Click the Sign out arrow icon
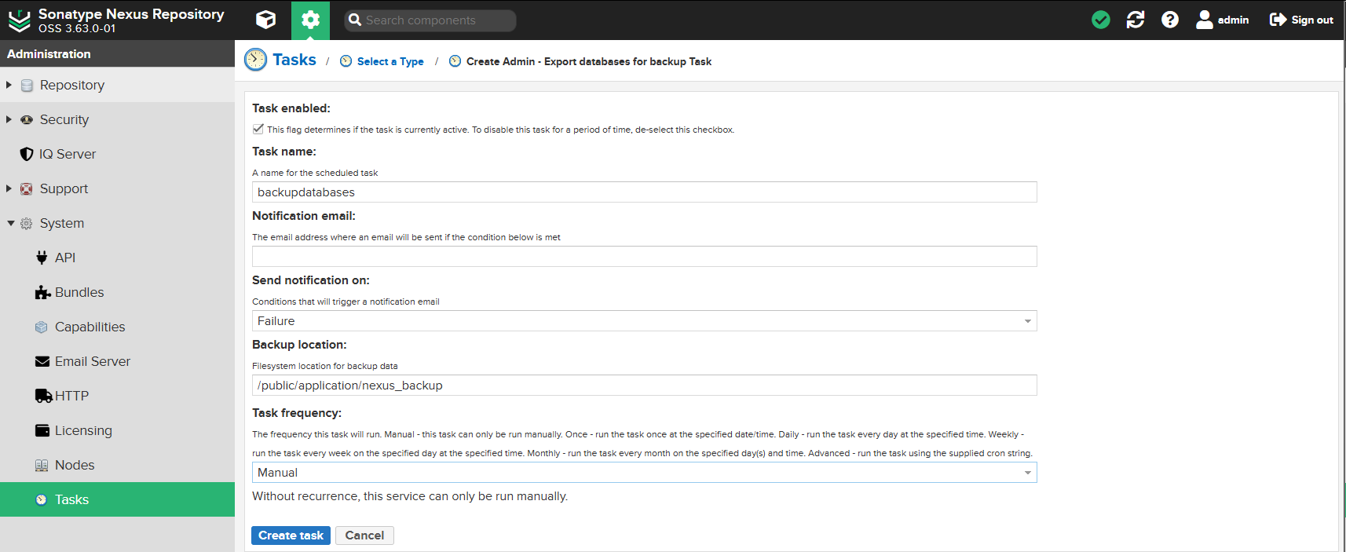 (1278, 20)
